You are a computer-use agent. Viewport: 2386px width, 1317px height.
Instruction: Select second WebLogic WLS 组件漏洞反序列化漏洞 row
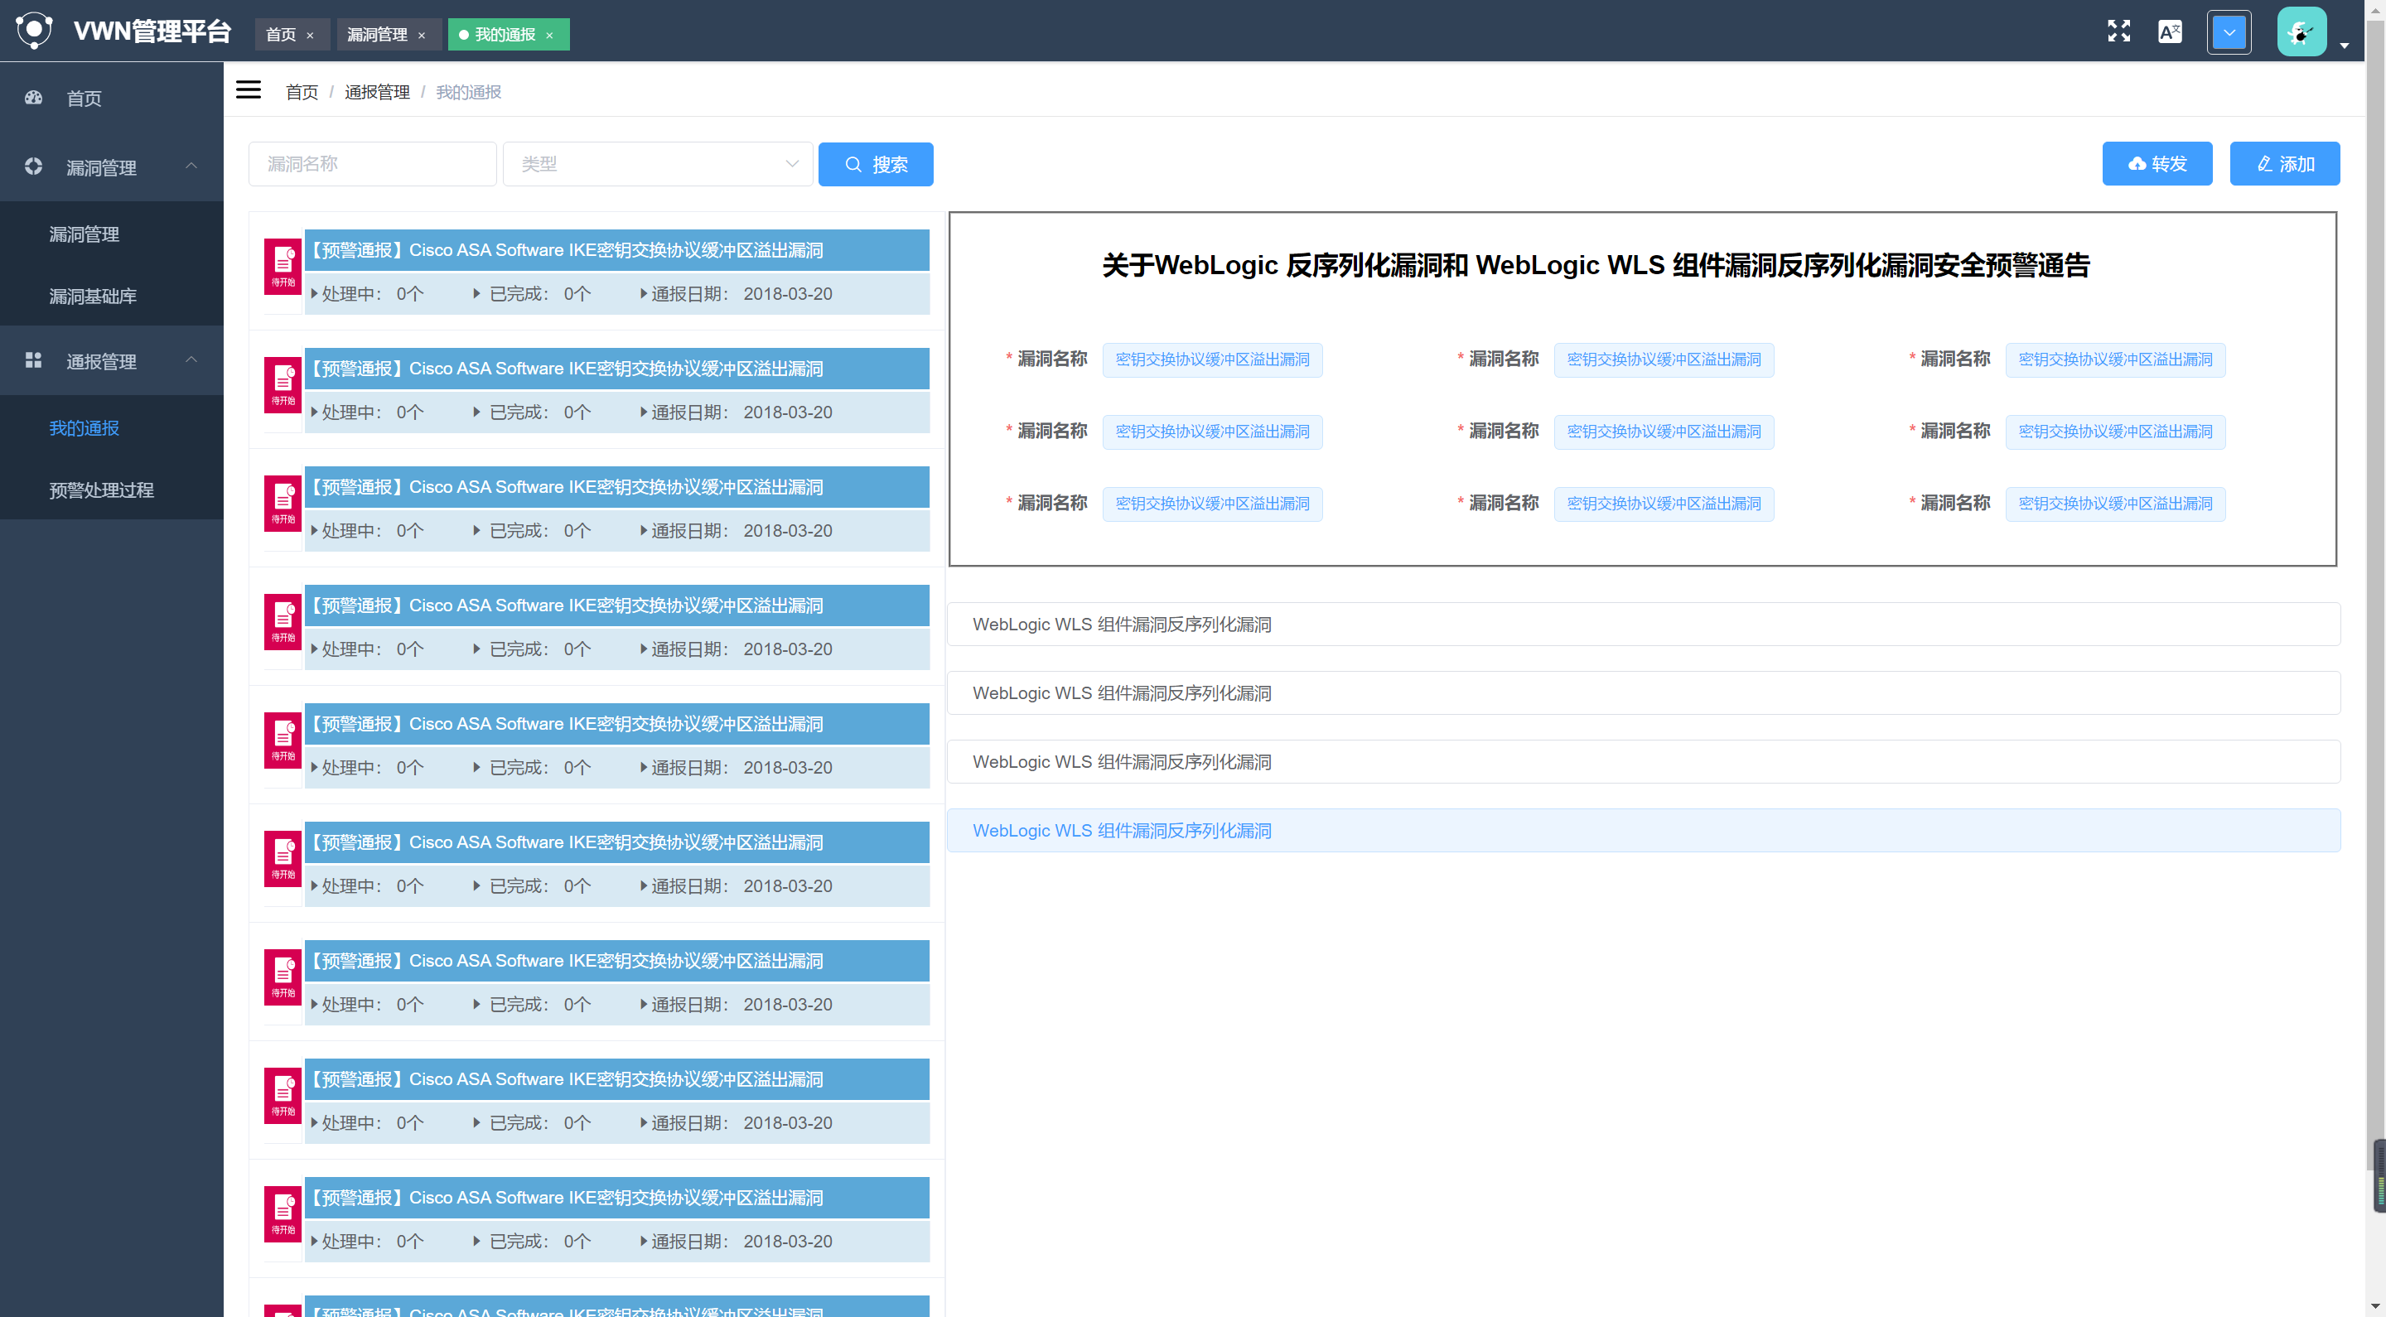tap(1643, 692)
